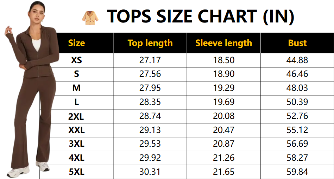Select the 4XL size row label

click(x=76, y=158)
